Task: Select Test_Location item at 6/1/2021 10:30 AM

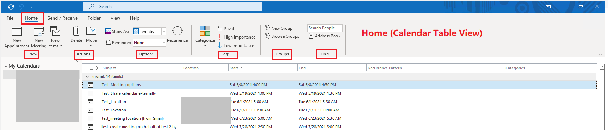Action: click(340, 110)
